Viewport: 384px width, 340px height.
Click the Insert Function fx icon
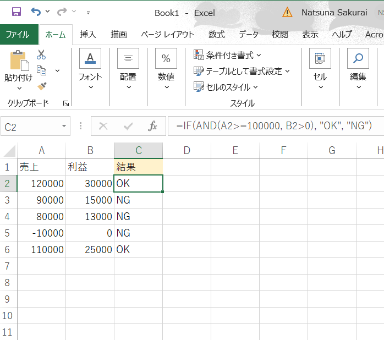153,127
